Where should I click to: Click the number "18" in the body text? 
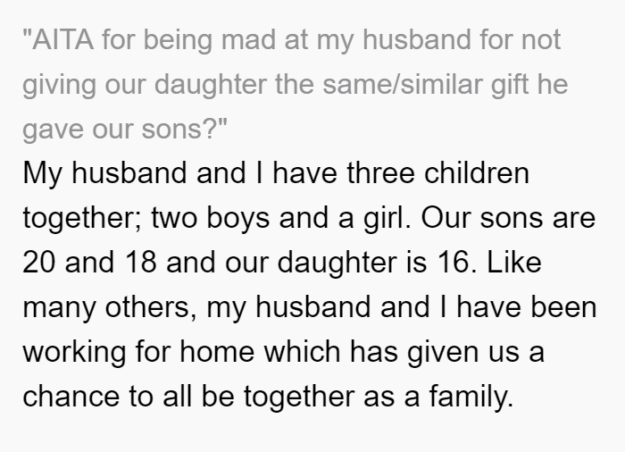(140, 262)
